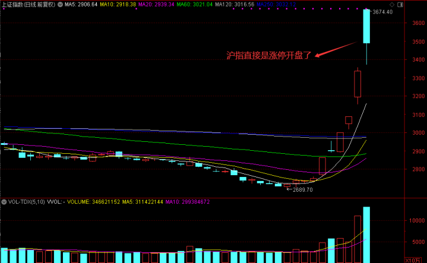Viewport: 427px width, 263px height.
Task: Select the blue MA250: 3032.12 label
Action: [276, 4]
